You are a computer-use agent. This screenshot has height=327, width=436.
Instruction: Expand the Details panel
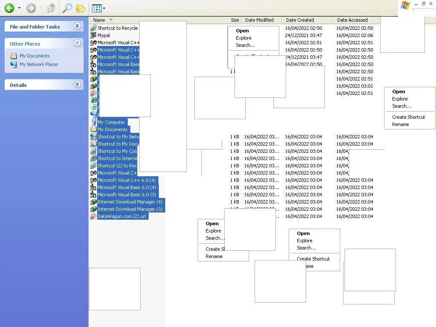click(x=77, y=85)
